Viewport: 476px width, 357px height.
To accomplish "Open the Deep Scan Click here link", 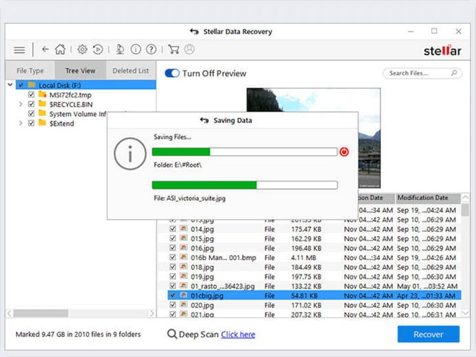I will [238, 334].
